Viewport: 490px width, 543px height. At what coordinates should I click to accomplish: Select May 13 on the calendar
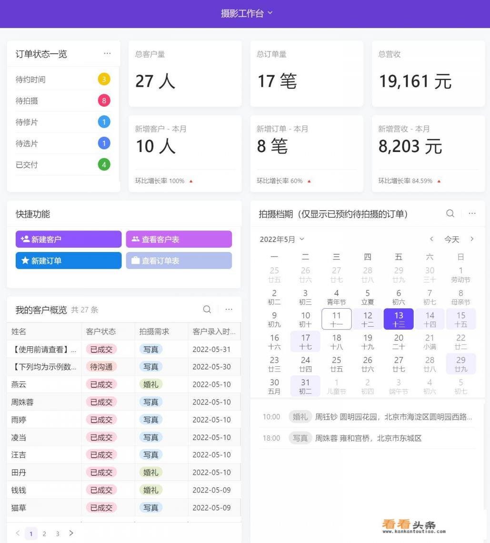(399, 319)
